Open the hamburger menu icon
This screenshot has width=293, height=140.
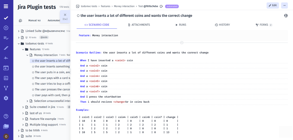[x=6, y=7]
